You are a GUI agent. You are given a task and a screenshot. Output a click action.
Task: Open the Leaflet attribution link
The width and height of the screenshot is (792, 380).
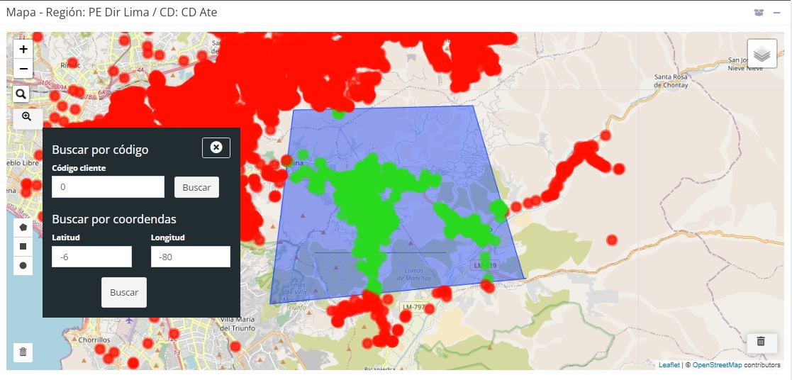(x=669, y=365)
